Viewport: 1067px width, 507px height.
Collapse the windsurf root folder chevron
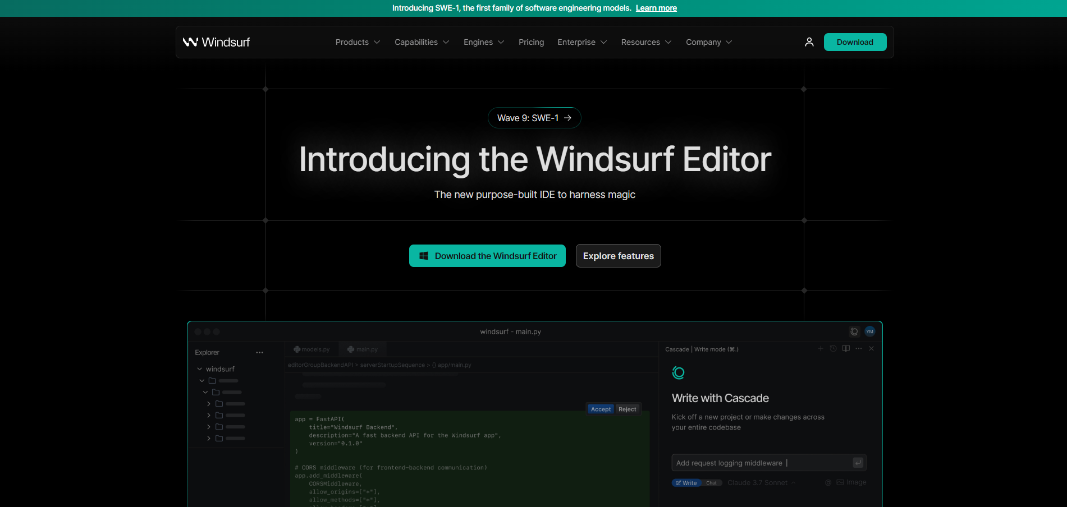199,369
